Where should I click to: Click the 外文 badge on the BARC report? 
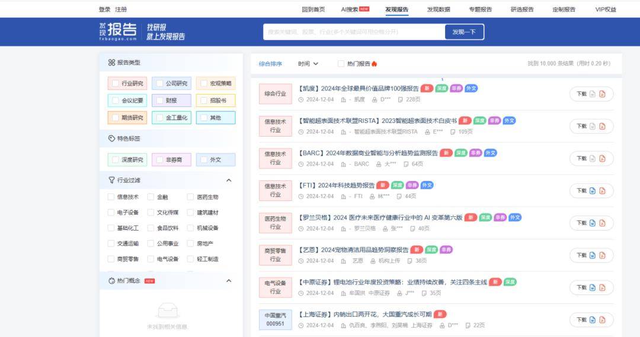pos(490,153)
